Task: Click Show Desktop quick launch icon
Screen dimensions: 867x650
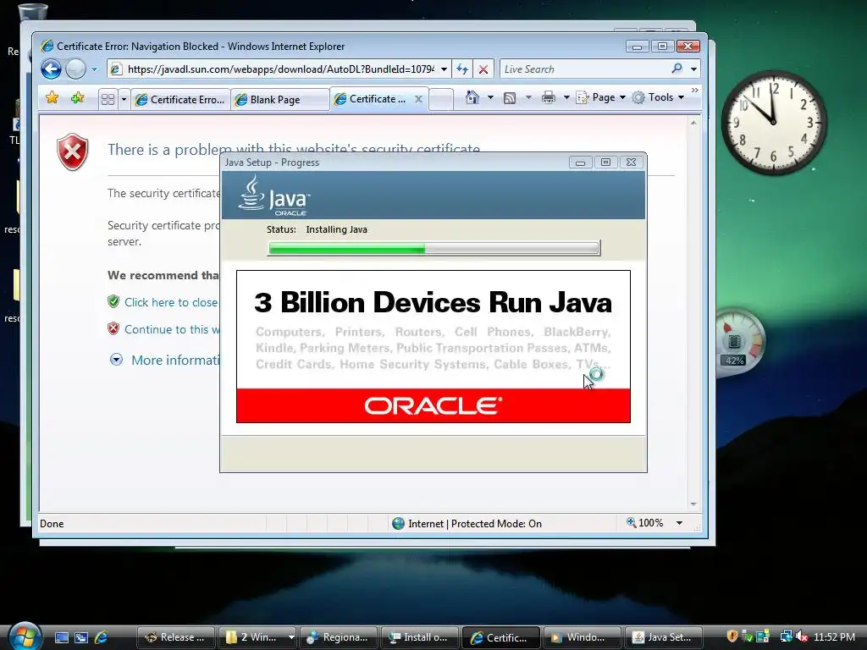Action: [x=62, y=637]
